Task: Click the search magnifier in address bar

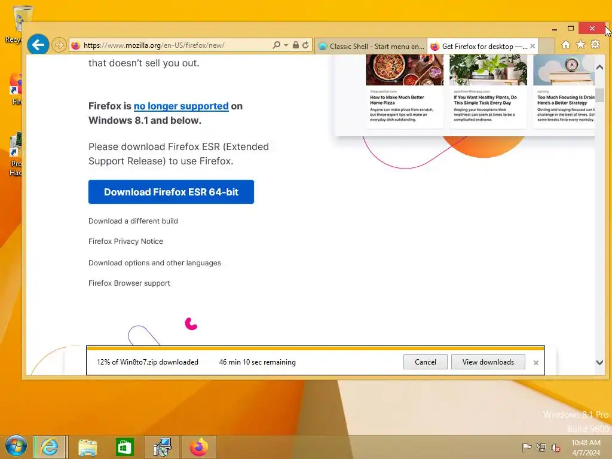Action: tap(276, 45)
